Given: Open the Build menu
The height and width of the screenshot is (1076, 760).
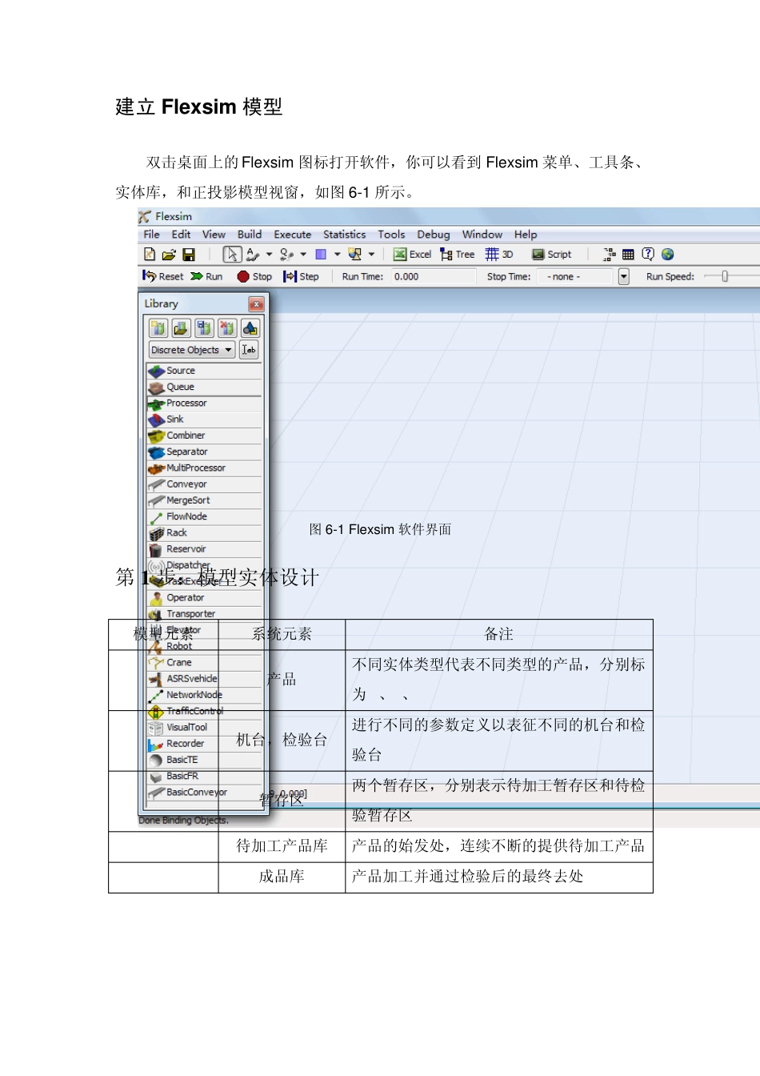Looking at the screenshot, I should tap(250, 235).
